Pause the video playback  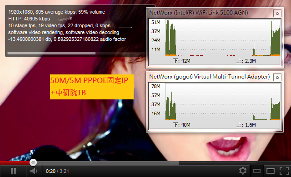(x=13, y=171)
